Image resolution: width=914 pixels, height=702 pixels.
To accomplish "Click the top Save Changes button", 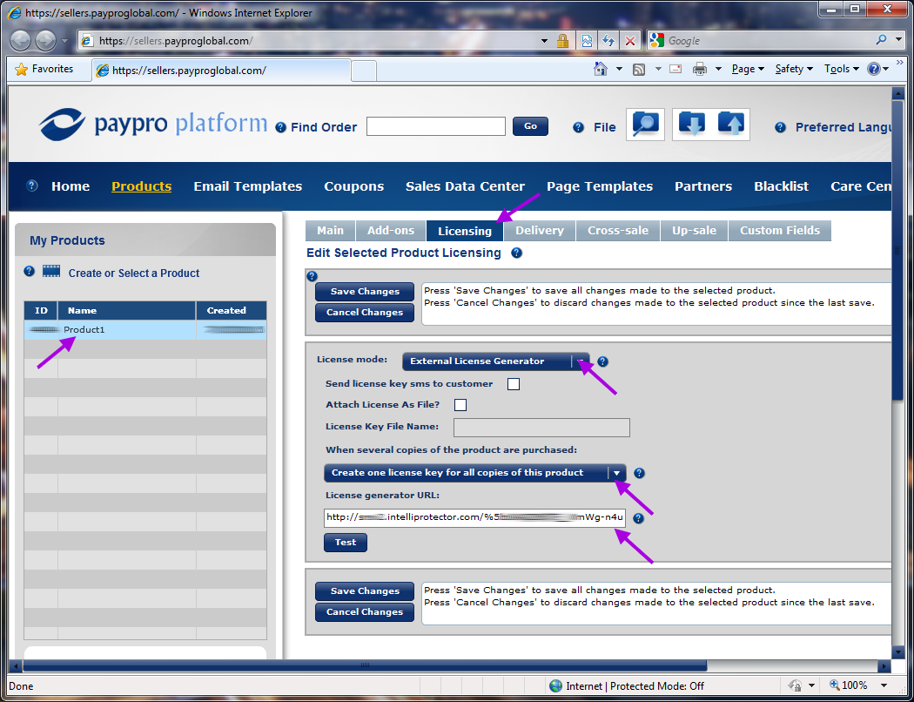I will tap(365, 292).
